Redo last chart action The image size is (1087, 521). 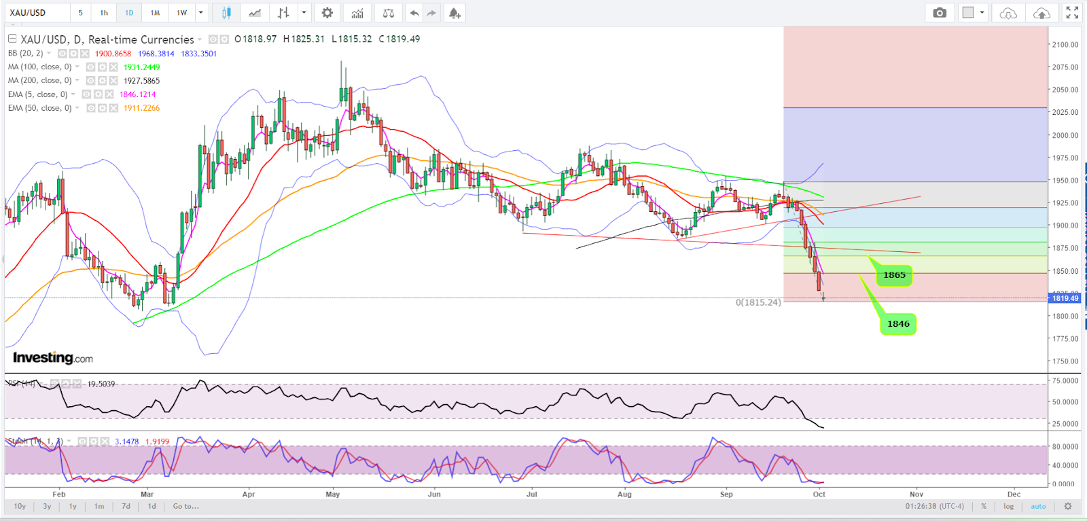(x=431, y=13)
